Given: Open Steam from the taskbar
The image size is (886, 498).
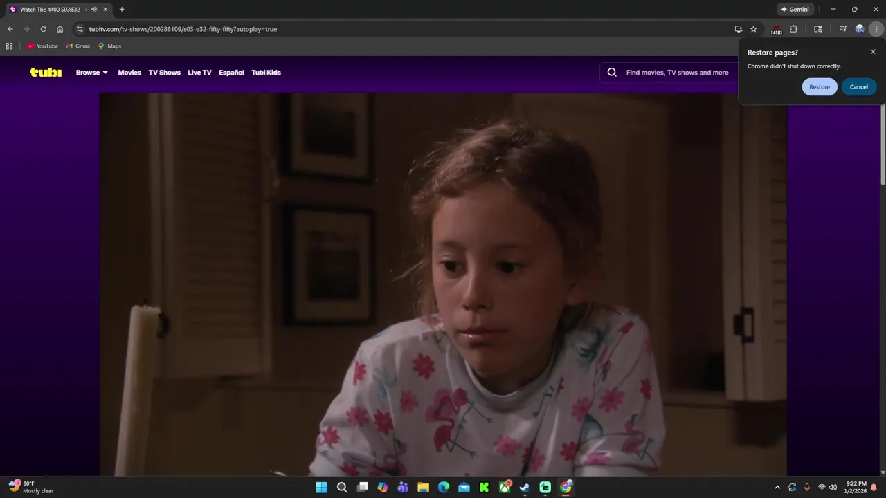Looking at the screenshot, I should (525, 487).
